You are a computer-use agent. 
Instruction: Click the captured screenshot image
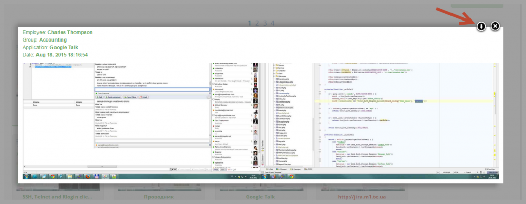tap(261, 121)
